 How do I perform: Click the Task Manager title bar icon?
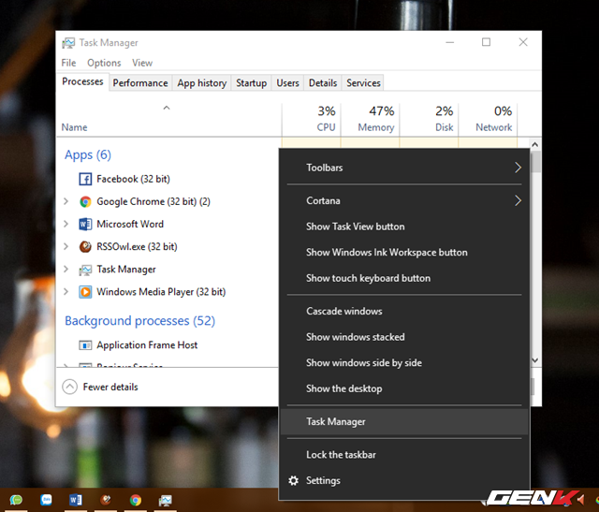click(x=68, y=43)
